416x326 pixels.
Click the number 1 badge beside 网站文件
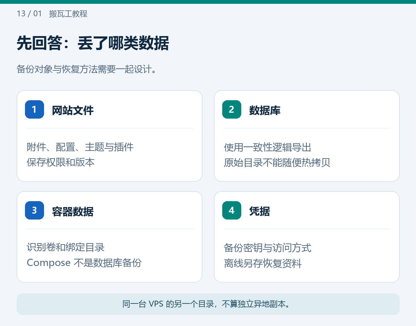pyautogui.click(x=34, y=110)
